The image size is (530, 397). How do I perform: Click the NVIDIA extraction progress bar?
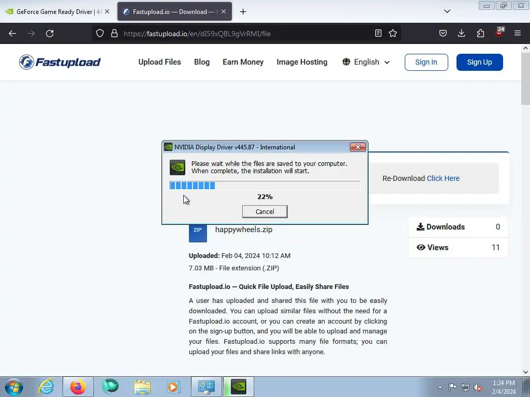pos(264,186)
